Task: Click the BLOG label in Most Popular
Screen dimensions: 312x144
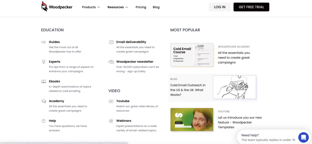Action: [174, 79]
